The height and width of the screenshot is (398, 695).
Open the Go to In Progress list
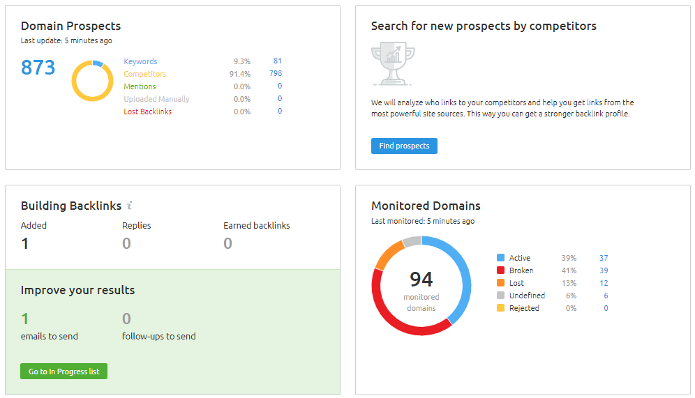(x=63, y=372)
